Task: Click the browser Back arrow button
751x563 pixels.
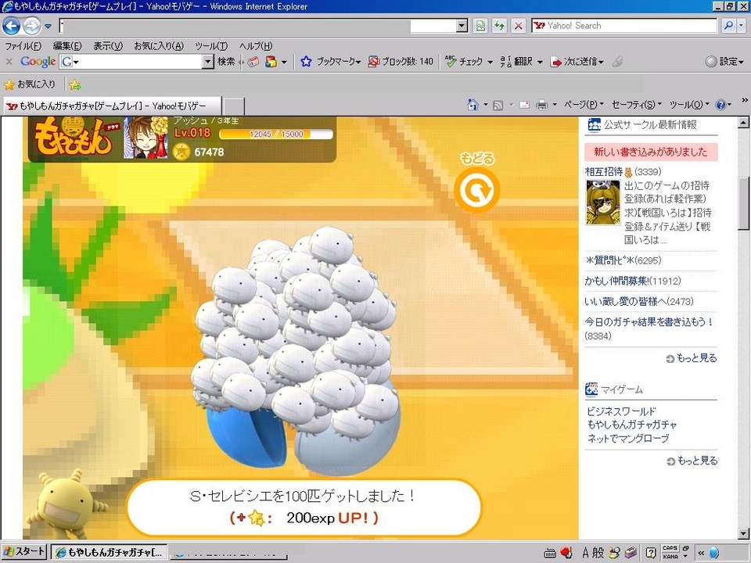Action: [12, 26]
